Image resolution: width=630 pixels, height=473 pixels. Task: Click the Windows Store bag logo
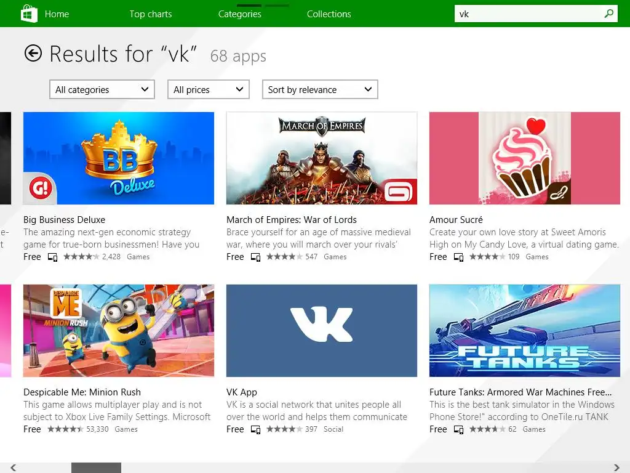tap(29, 14)
